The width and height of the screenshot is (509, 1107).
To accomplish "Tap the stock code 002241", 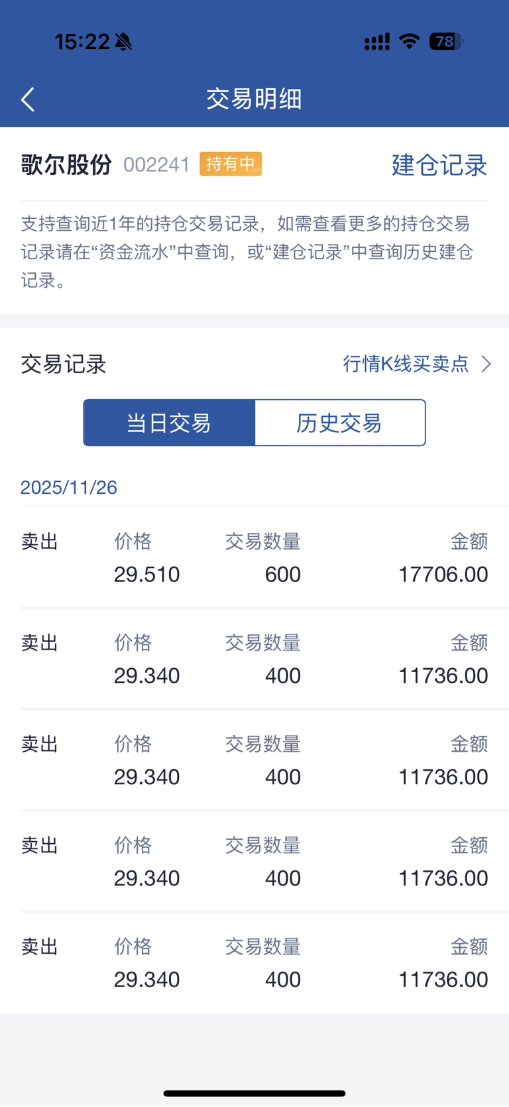I will click(x=156, y=164).
